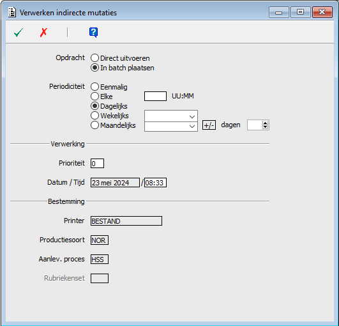Cancel using the red X icon

tap(43, 33)
